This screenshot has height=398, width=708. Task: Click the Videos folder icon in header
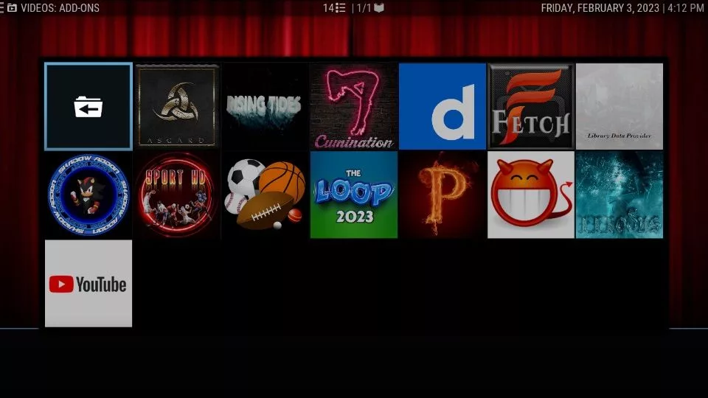click(13, 8)
